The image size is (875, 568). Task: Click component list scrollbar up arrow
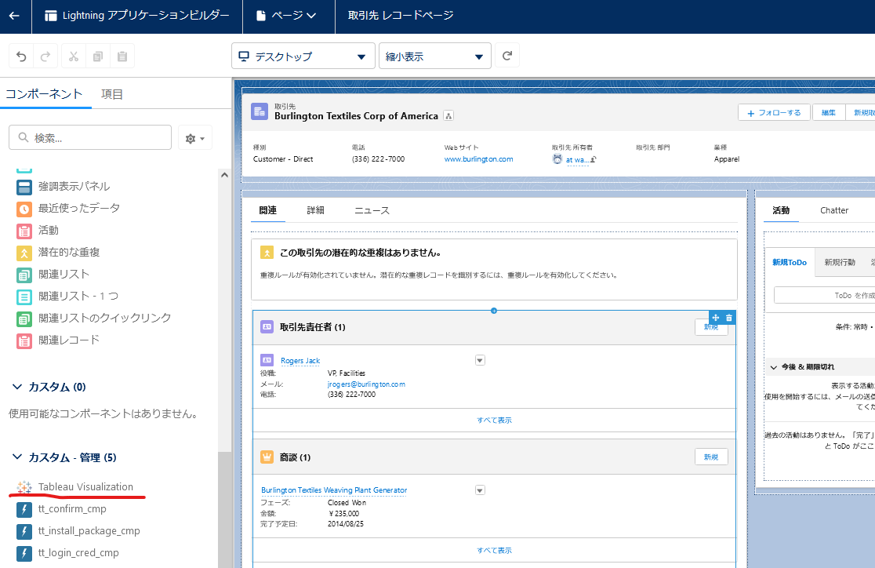(x=224, y=175)
